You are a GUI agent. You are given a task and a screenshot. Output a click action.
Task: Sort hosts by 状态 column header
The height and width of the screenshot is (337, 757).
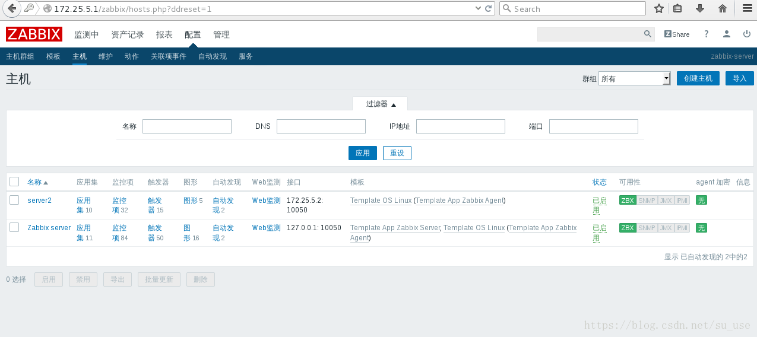coord(600,182)
